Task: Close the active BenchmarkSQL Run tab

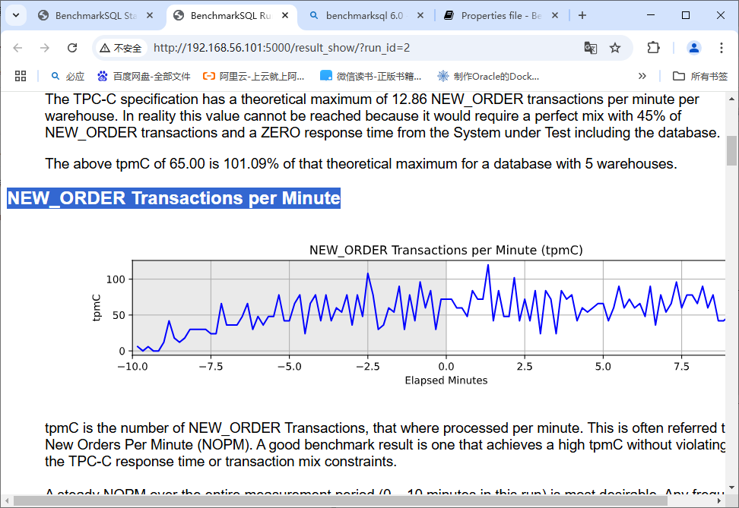Action: 285,15
